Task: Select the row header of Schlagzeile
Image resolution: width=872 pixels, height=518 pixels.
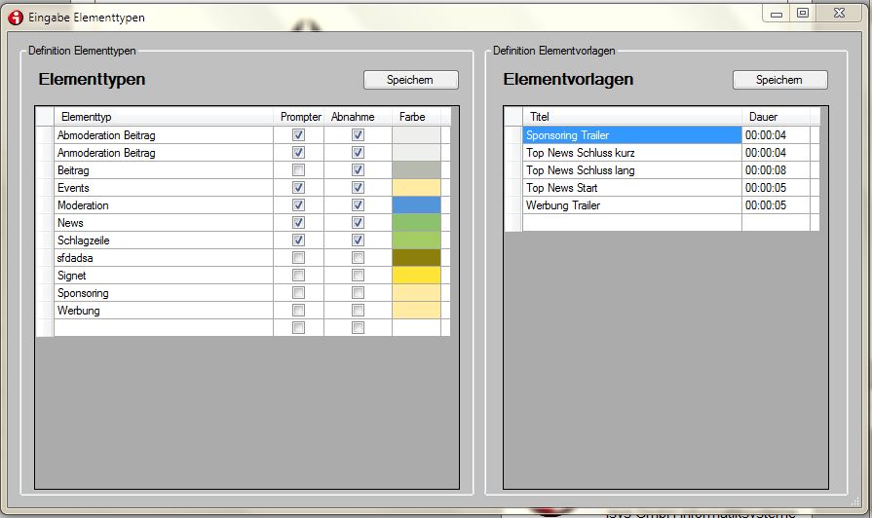Action: [x=44, y=240]
